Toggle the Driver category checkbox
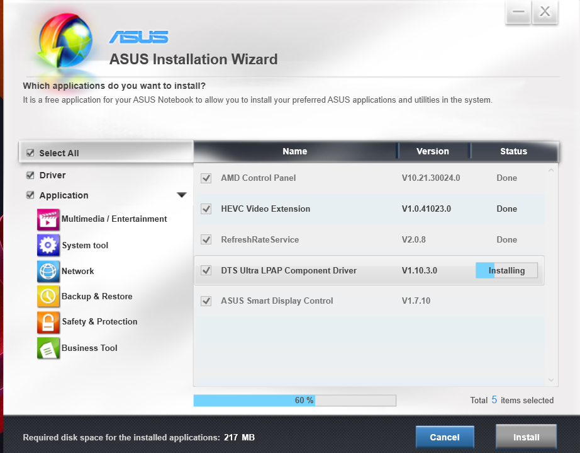The image size is (580, 453). (30, 175)
